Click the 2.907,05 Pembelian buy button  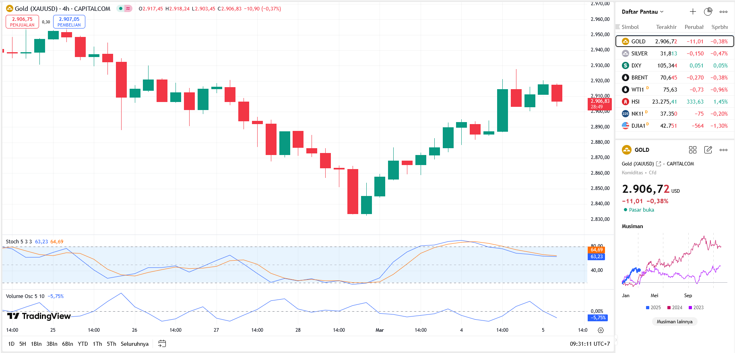pyautogui.click(x=69, y=22)
